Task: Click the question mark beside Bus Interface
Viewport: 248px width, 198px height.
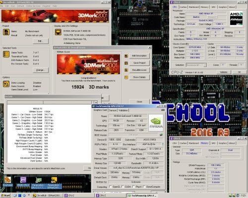Action: tap(163, 144)
